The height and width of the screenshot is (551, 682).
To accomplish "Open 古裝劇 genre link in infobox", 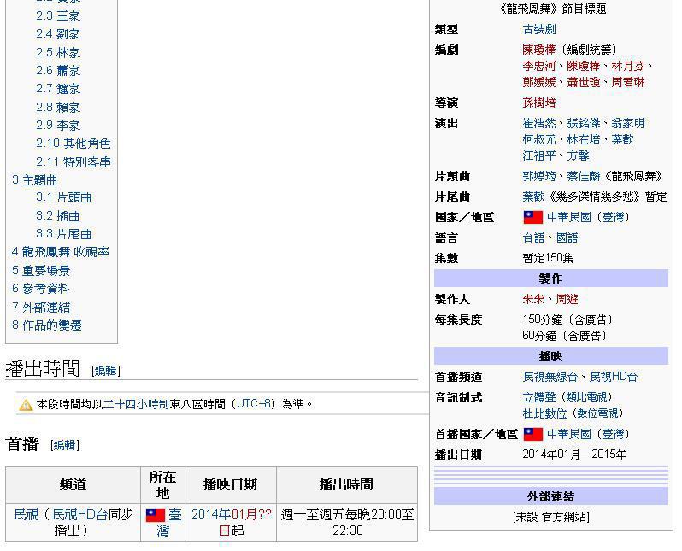I will 539,30.
